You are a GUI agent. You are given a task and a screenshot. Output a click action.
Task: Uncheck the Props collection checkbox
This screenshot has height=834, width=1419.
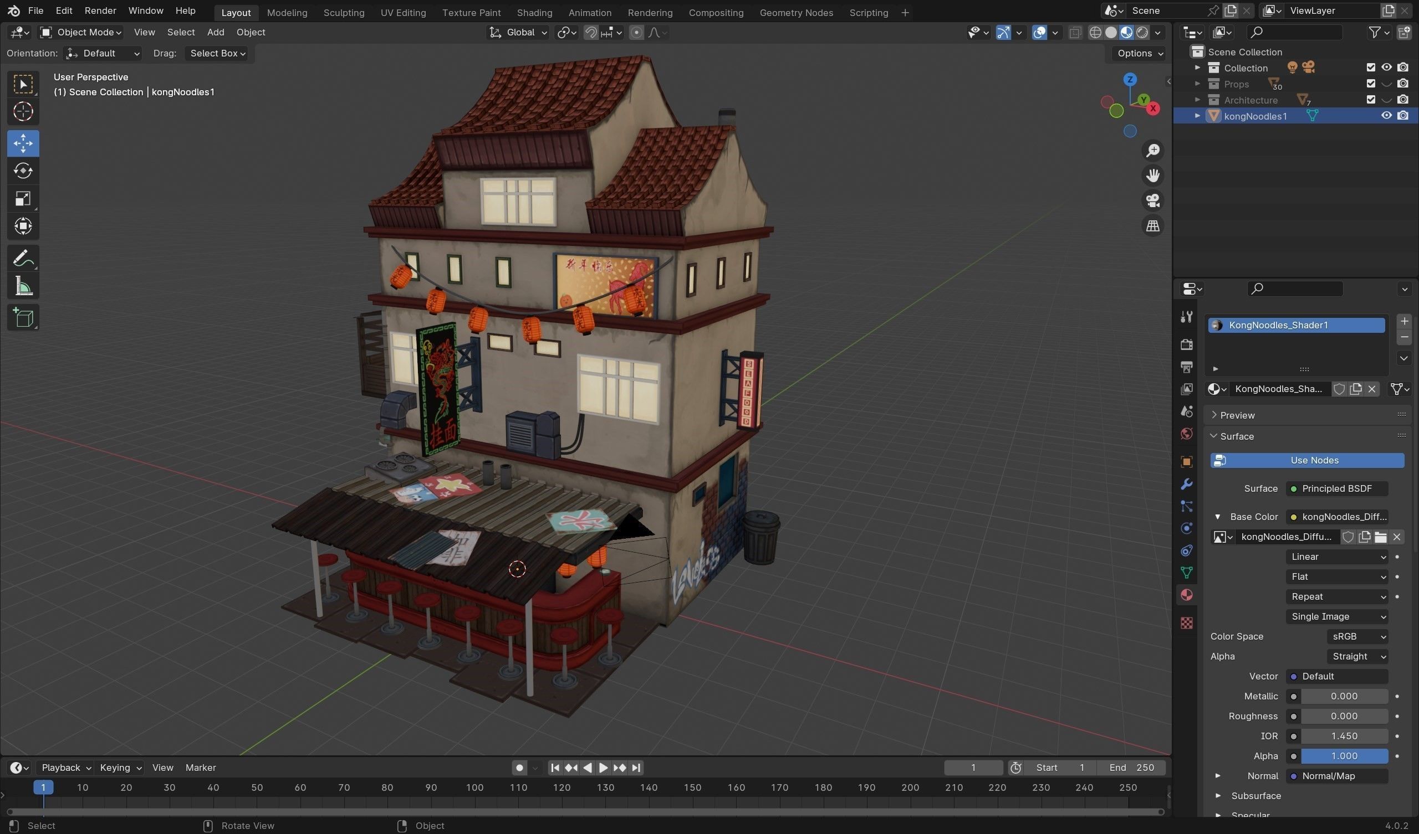click(1371, 84)
